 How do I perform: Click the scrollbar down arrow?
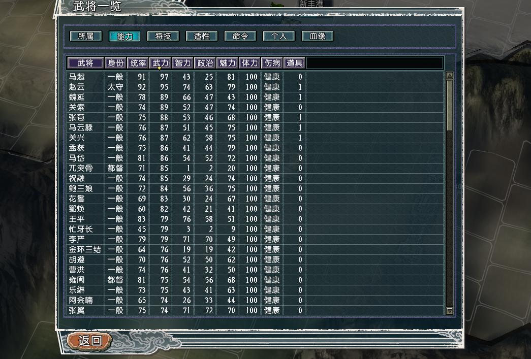tap(449, 311)
